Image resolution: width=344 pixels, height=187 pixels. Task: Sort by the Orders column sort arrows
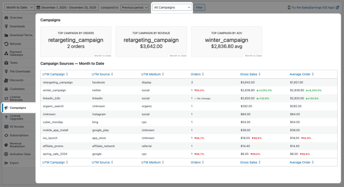(203, 74)
